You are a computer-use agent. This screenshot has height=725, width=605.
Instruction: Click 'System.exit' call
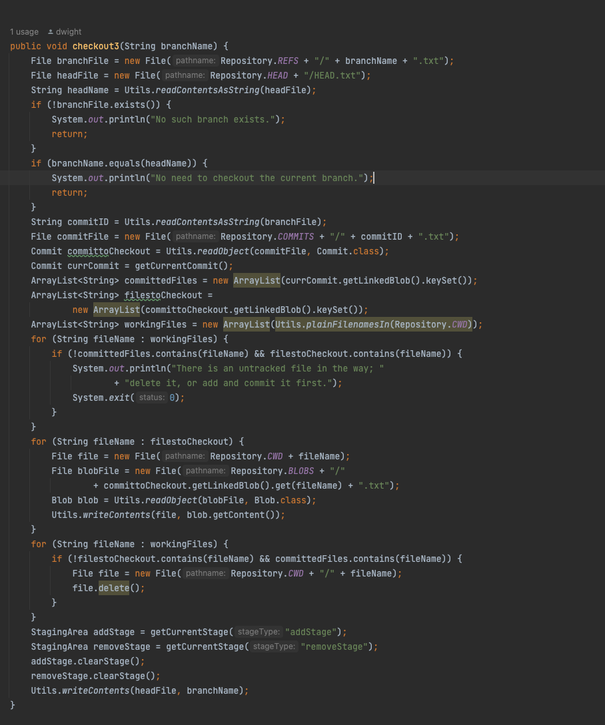(101, 397)
